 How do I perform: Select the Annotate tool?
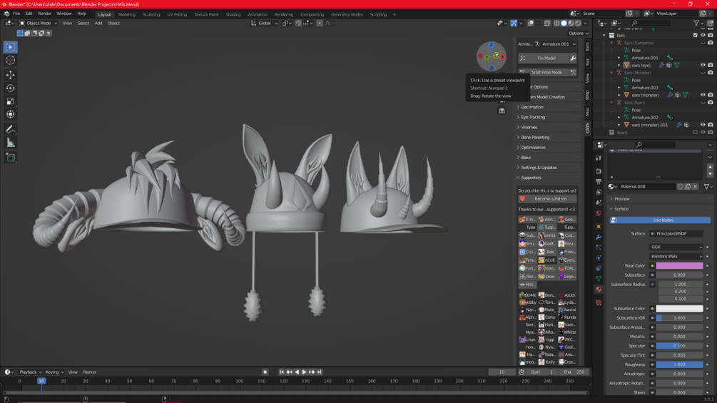click(11, 129)
